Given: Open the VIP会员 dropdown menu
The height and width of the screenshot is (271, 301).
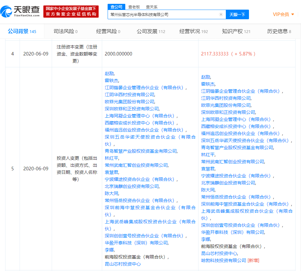Looking at the screenshot, I should point(283,14).
